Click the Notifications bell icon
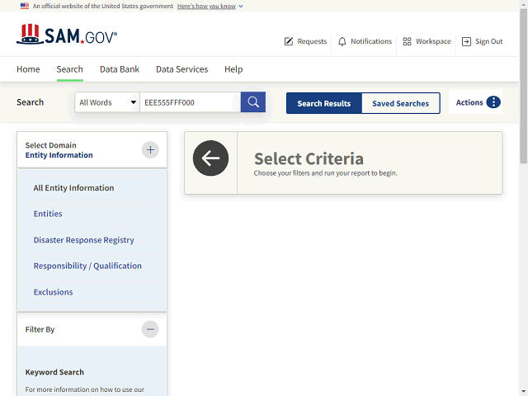Screen dimensions: 528x396 point(342,41)
